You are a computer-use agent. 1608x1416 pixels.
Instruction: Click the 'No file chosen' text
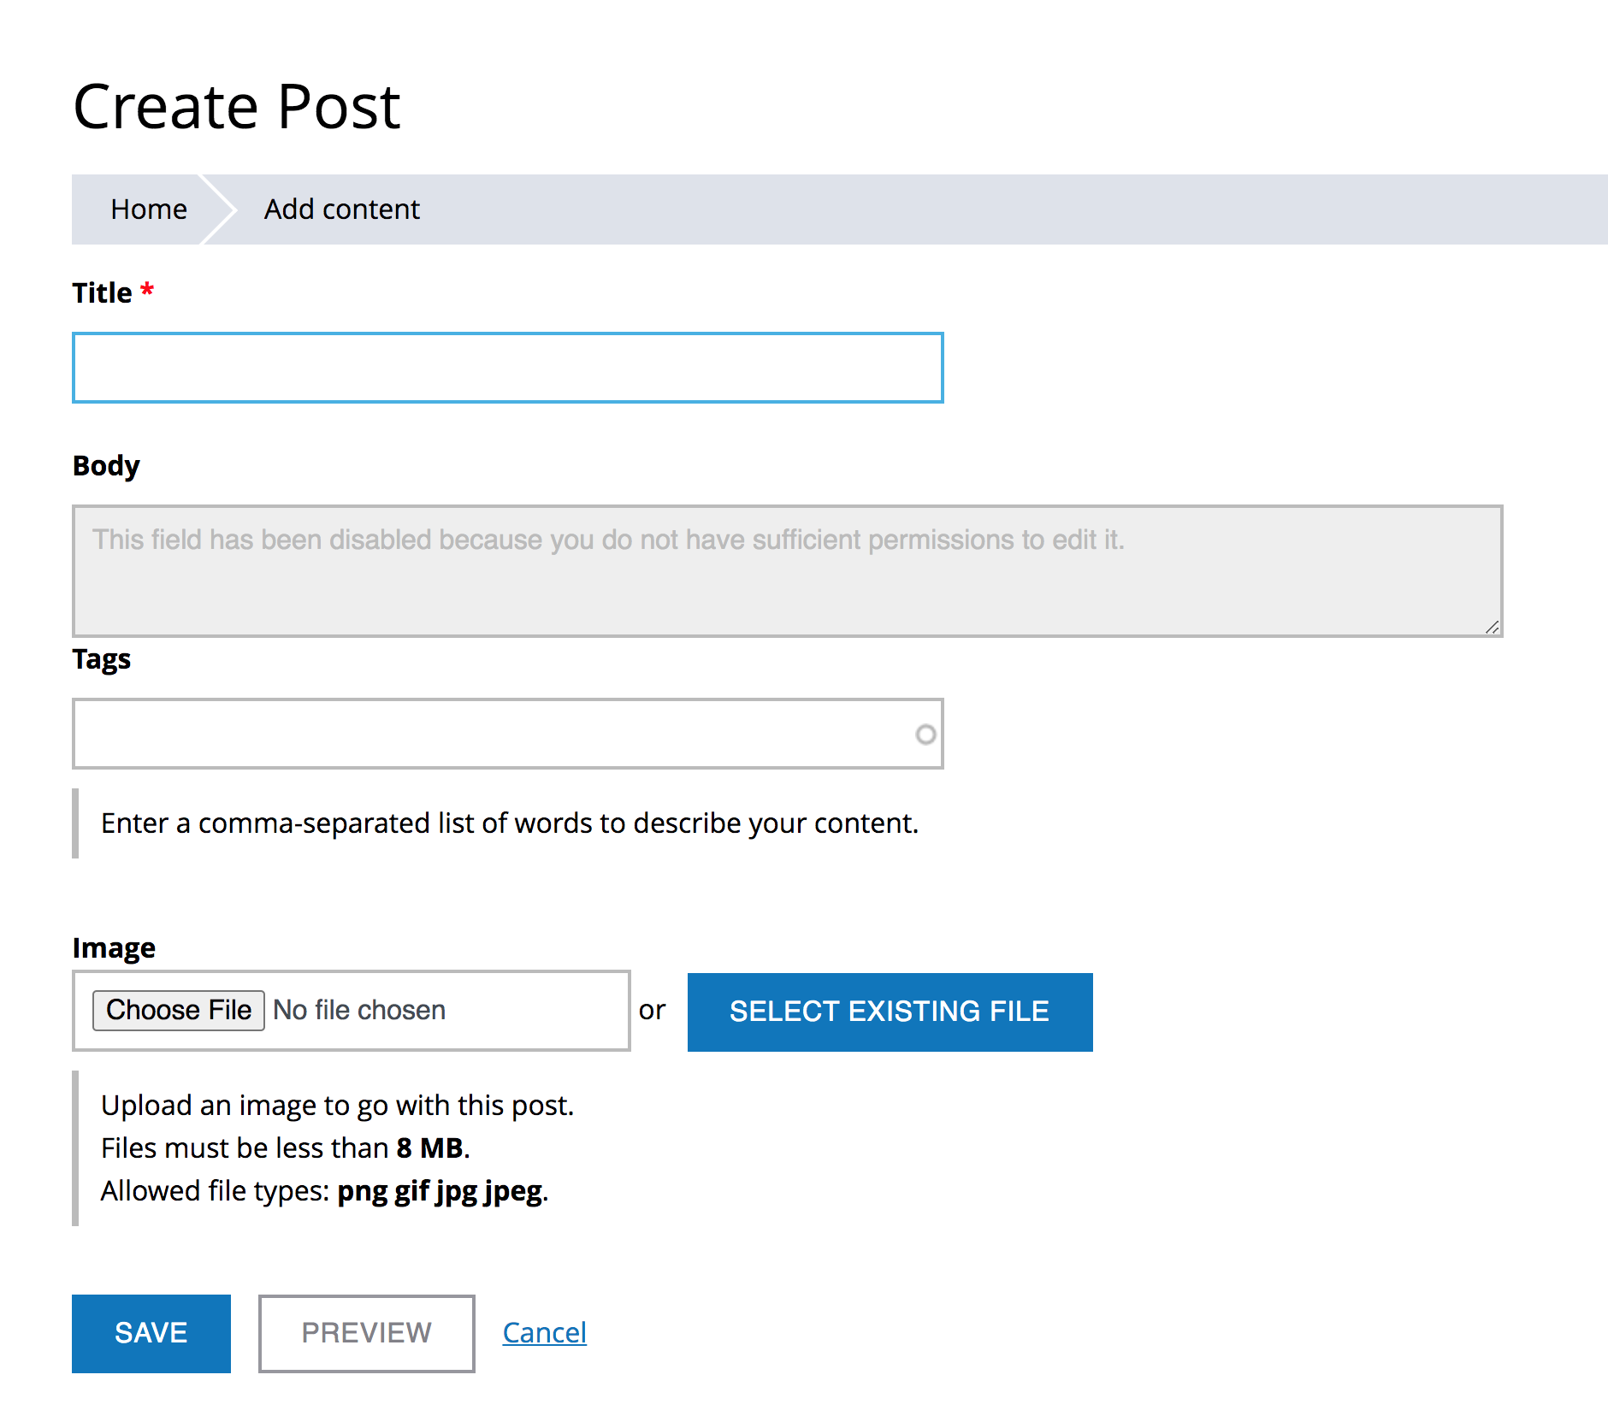(x=359, y=1010)
